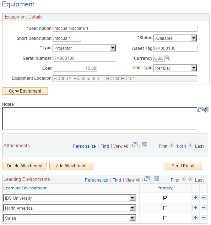This screenshot has width=211, height=225.
Task: Delete the IBS University row
Action: (204, 198)
